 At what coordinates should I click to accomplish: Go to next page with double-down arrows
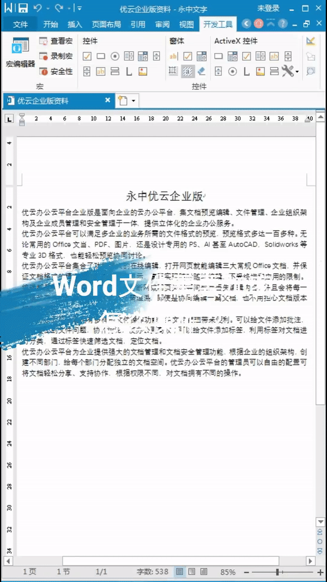tap(320, 550)
